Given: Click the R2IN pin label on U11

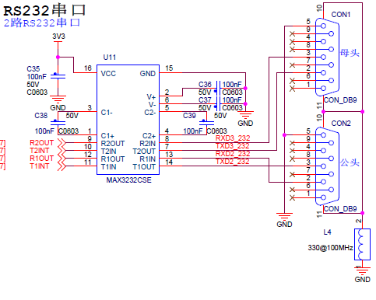Looking at the screenshot, I should tap(147, 144).
